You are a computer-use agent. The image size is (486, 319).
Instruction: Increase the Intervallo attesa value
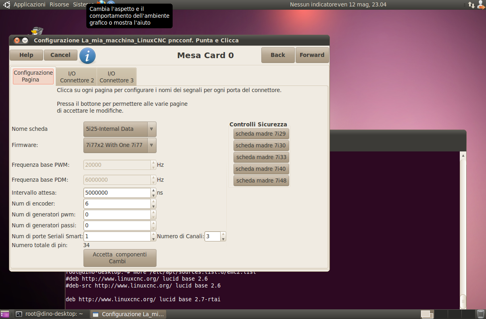tap(154, 191)
